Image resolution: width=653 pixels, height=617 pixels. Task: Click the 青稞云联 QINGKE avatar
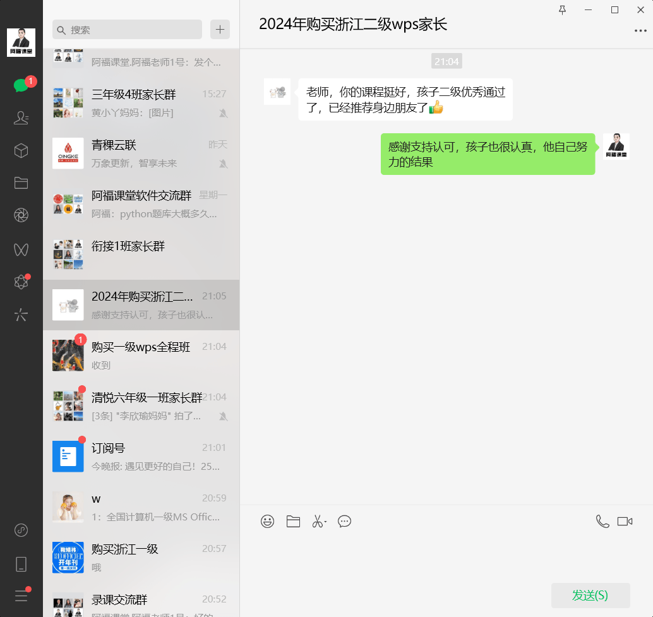[x=68, y=153]
